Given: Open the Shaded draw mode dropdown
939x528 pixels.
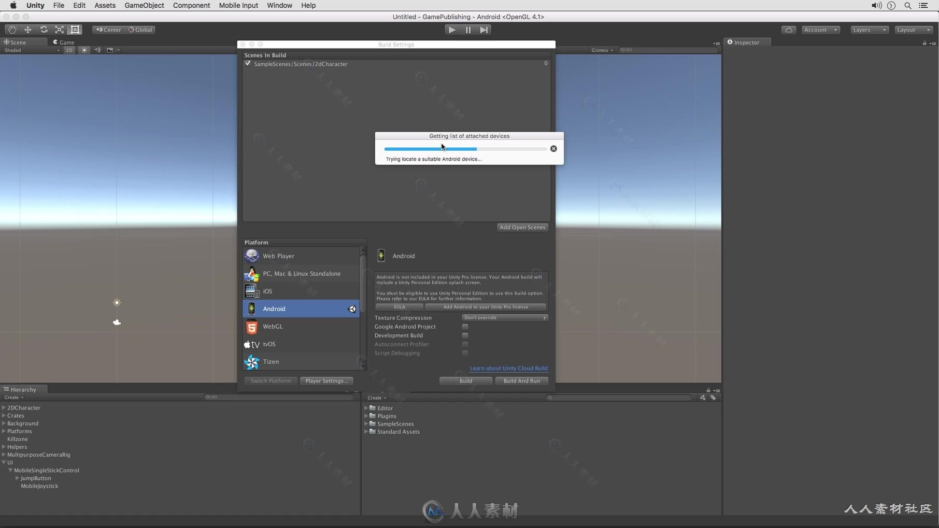Looking at the screenshot, I should click(31, 50).
